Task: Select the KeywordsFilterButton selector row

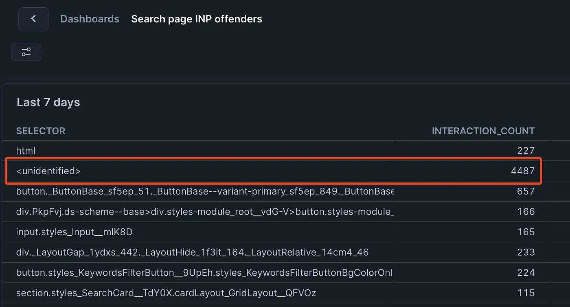Action: pyautogui.click(x=204, y=273)
